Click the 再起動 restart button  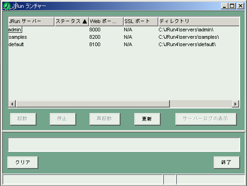click(x=105, y=119)
